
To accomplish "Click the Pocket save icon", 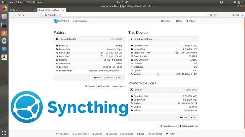I will pos(211,15).
